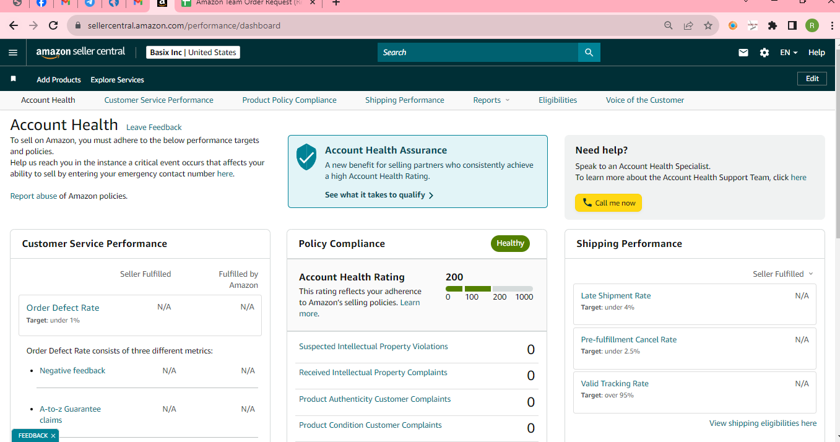Switch to the first Gmail tab
Image resolution: width=840 pixels, height=442 pixels.
(66, 3)
